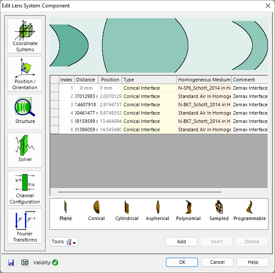
Task: Click the Cancel button
Action: point(217,262)
